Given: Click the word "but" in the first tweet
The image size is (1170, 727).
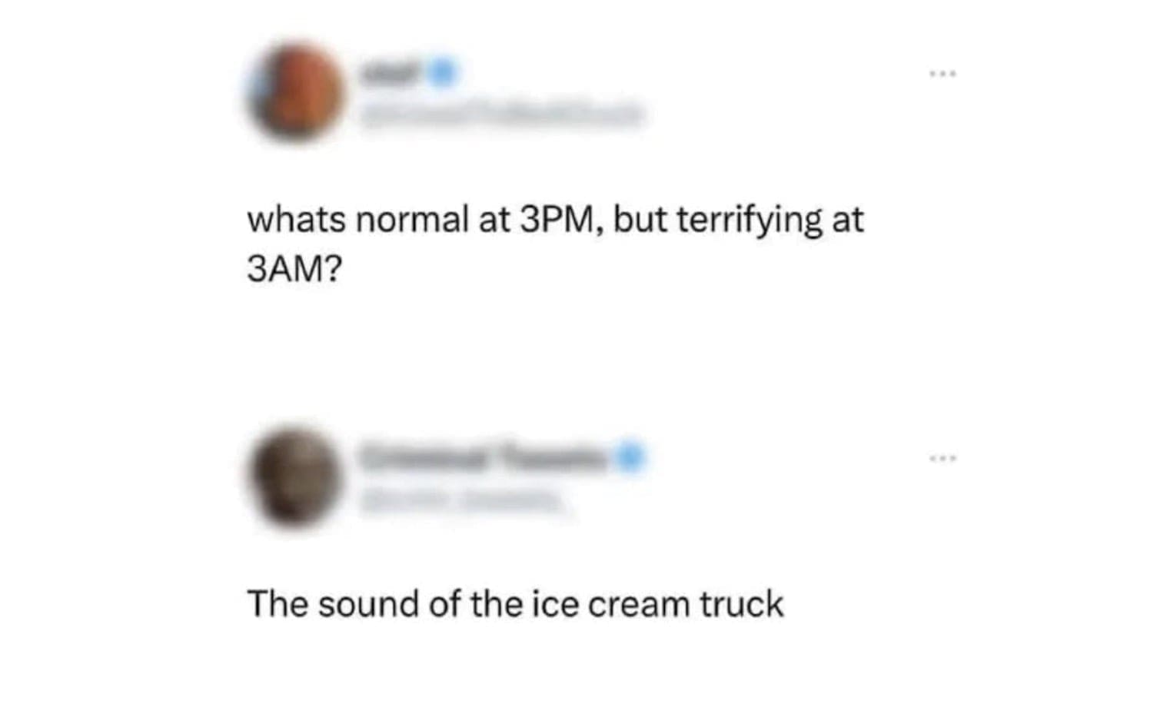Looking at the screenshot, I should (x=640, y=221).
